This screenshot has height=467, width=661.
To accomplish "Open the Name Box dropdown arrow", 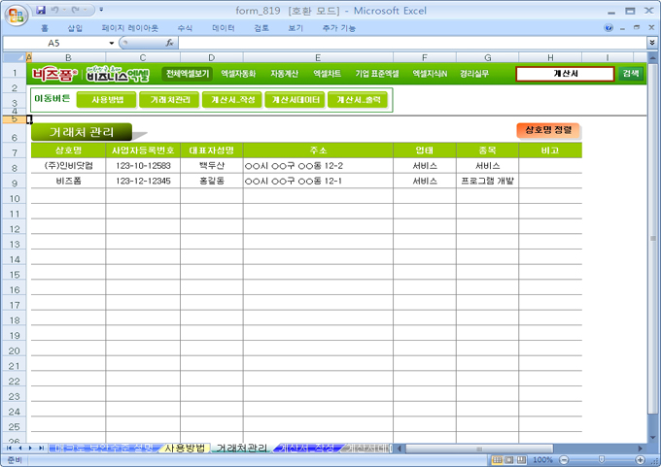I will point(110,44).
